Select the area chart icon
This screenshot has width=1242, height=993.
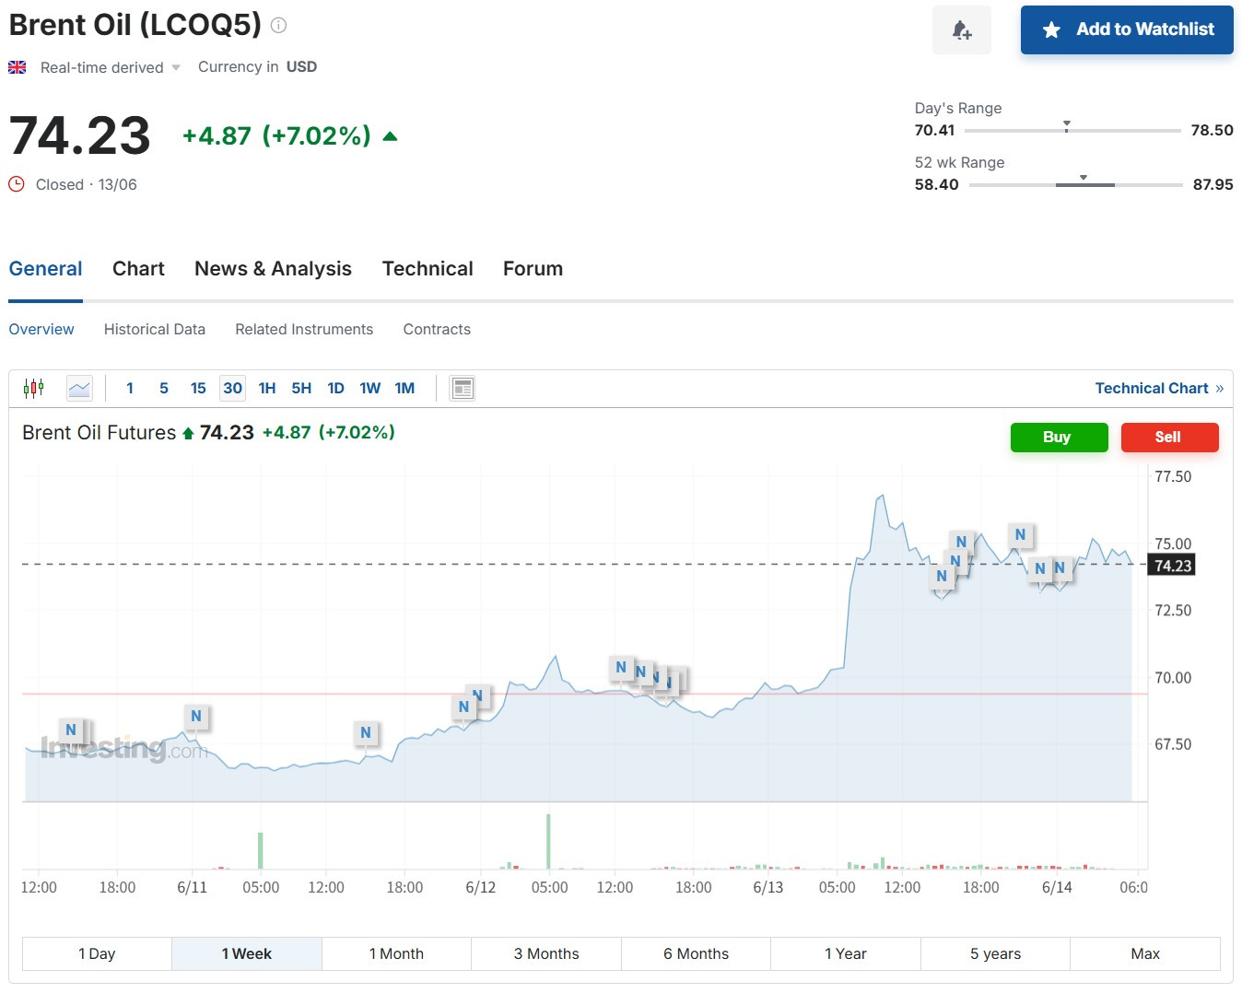[x=79, y=388]
